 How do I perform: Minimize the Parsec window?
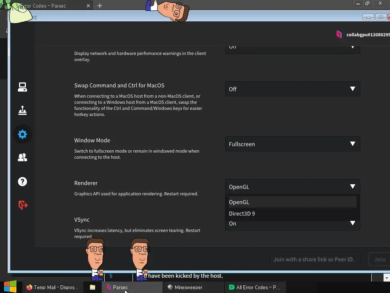coord(368,17)
